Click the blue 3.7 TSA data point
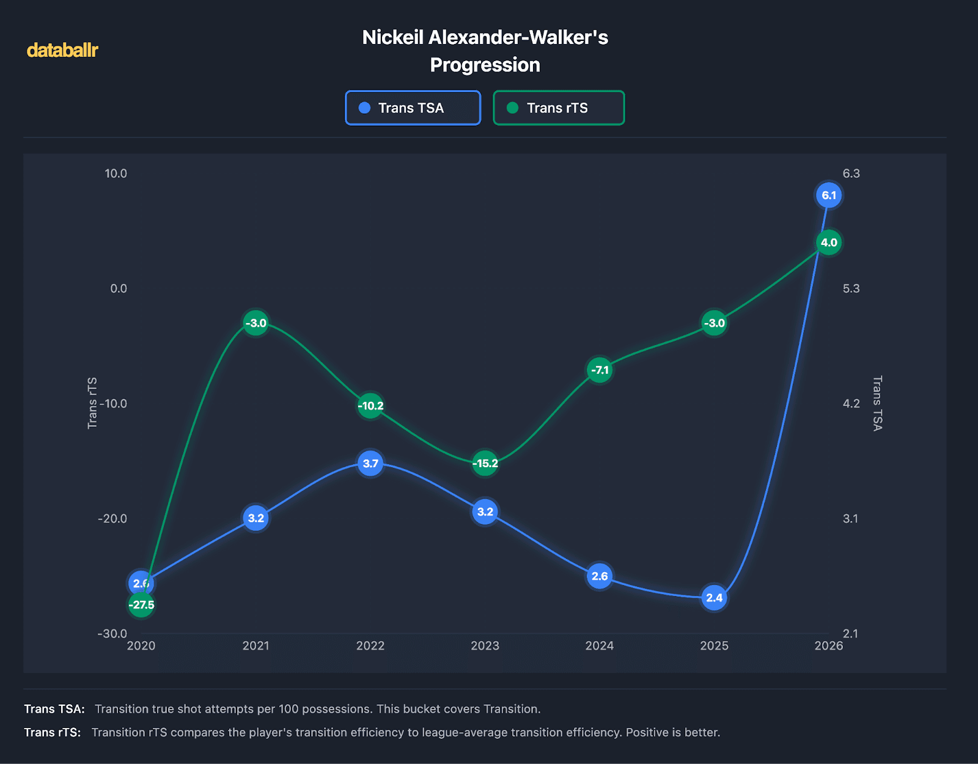Viewport: 978px width, 764px height. pos(370,464)
